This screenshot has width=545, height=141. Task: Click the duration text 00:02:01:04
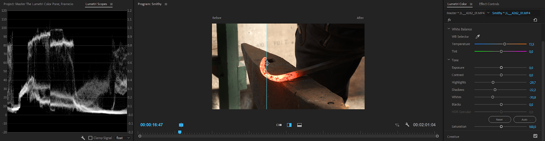coord(424,125)
